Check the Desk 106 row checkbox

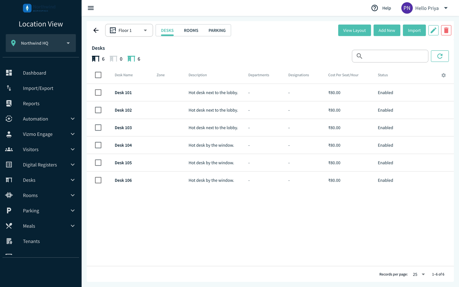click(98, 180)
